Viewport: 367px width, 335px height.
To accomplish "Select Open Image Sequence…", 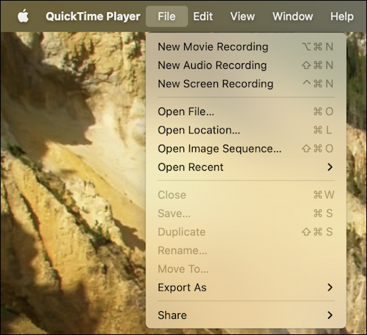I will [x=246, y=148].
